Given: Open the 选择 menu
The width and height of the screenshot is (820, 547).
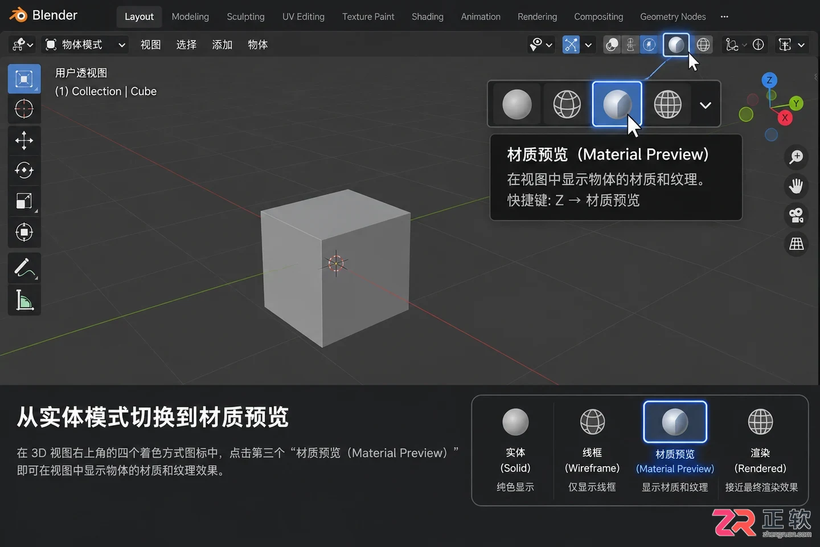Looking at the screenshot, I should pos(186,44).
